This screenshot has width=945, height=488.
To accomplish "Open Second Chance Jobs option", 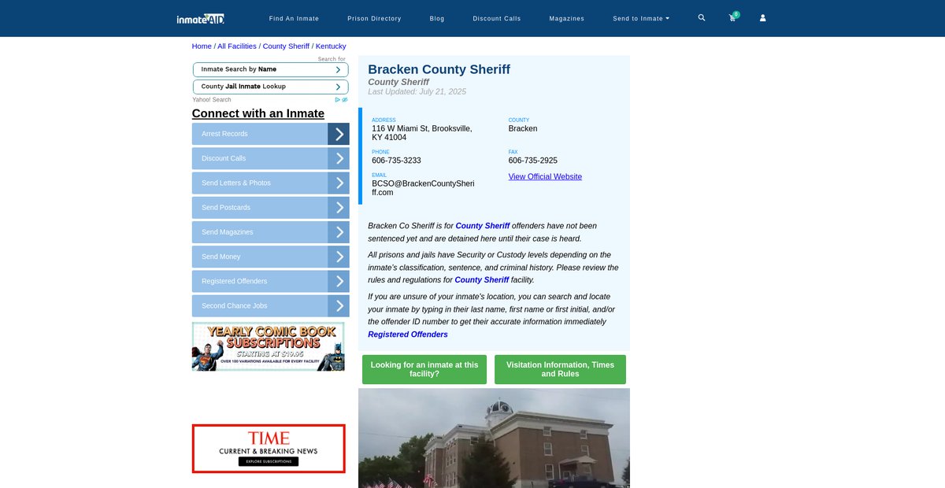I will [260, 305].
